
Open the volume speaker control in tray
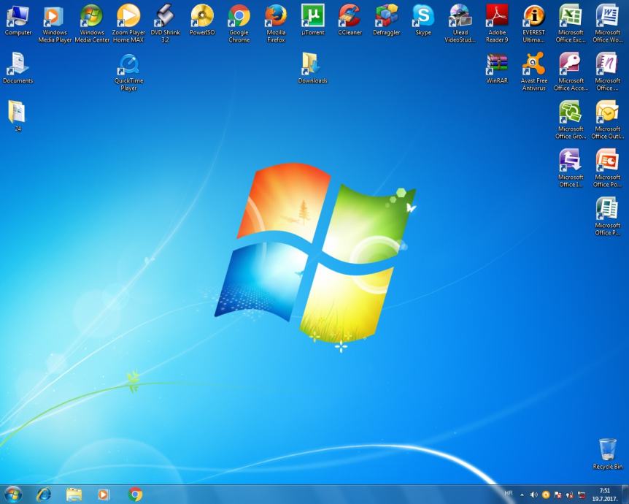tap(533, 495)
